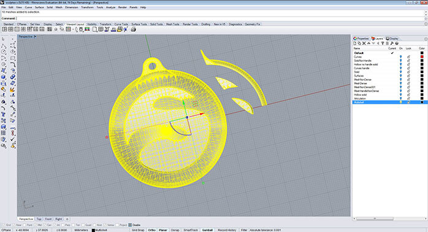The width and height of the screenshot is (428, 232).
Task: Open the Perspective viewport title dropdown arrow
Action: [35, 37]
